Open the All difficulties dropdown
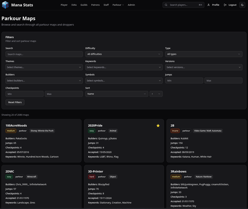248x209 pixels. [124, 54]
